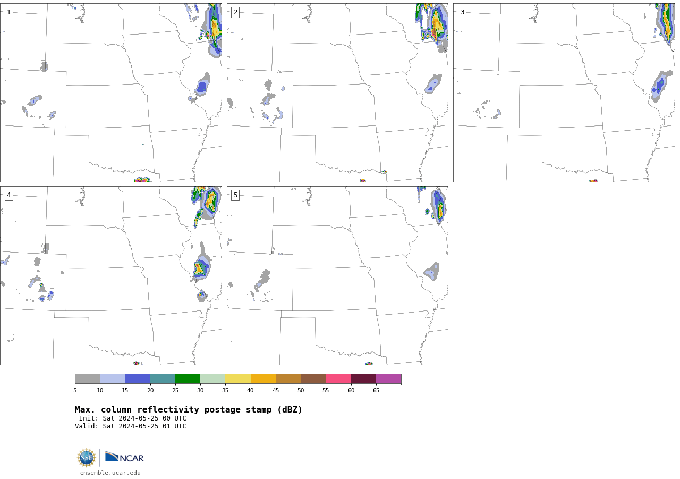Click the 65 tick label on colorbar
Viewport: 680px width, 479px height.
coord(376,391)
